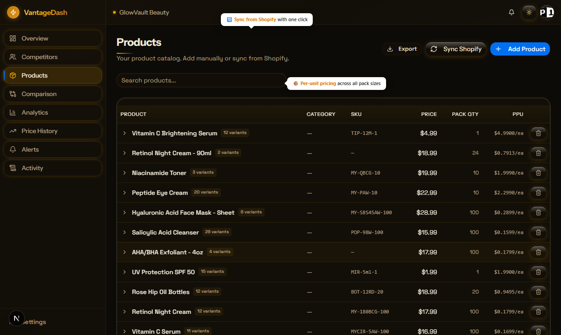This screenshot has height=335, width=561.
Task: Open the Analytics sidebar item
Action: [x=53, y=112]
